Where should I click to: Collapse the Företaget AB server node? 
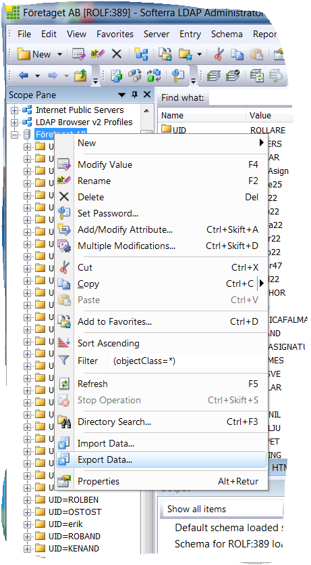pyautogui.click(x=14, y=135)
